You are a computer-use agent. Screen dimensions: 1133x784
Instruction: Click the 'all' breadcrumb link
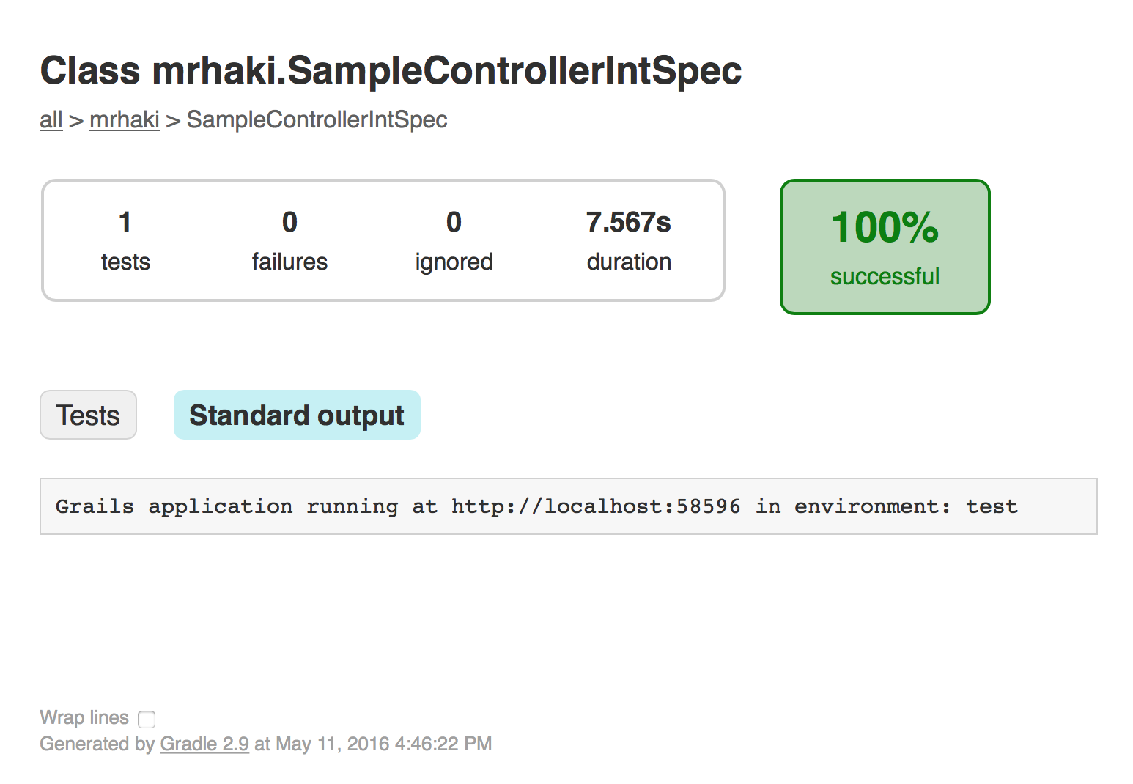(x=51, y=119)
